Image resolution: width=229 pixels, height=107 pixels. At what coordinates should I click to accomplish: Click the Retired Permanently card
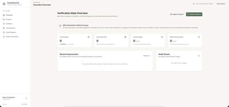tap(185, 40)
